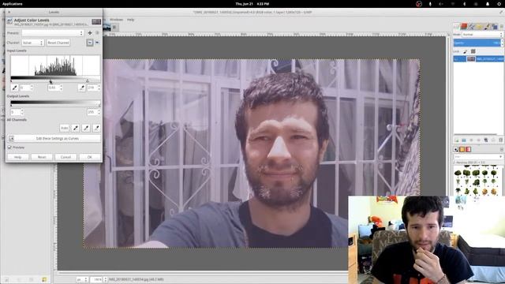
Task: Toggle the lock alpha channel icon
Action: coord(473,51)
